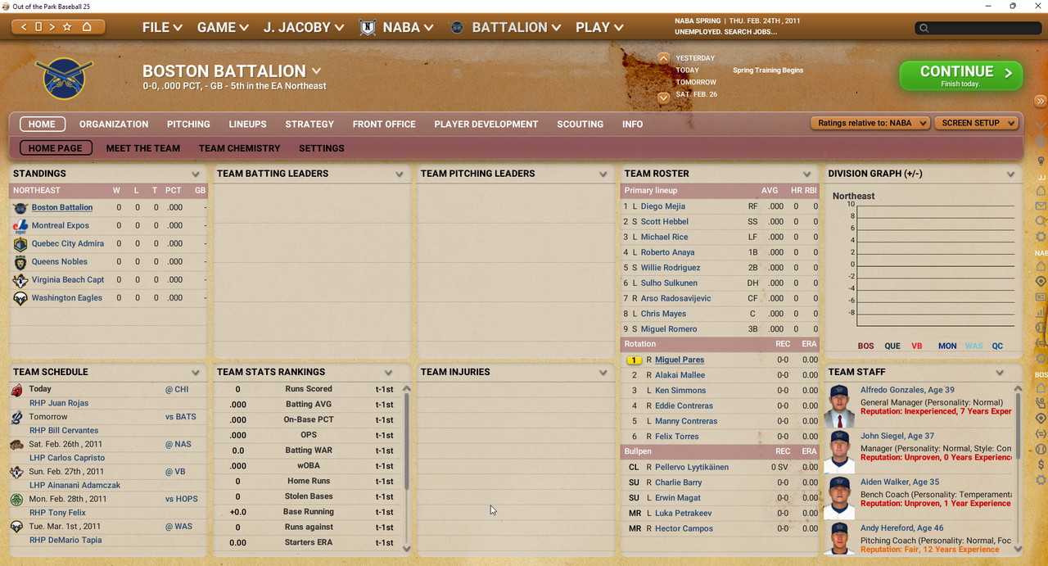
Task: Click the NAS team logo in schedule
Action: [16, 445]
